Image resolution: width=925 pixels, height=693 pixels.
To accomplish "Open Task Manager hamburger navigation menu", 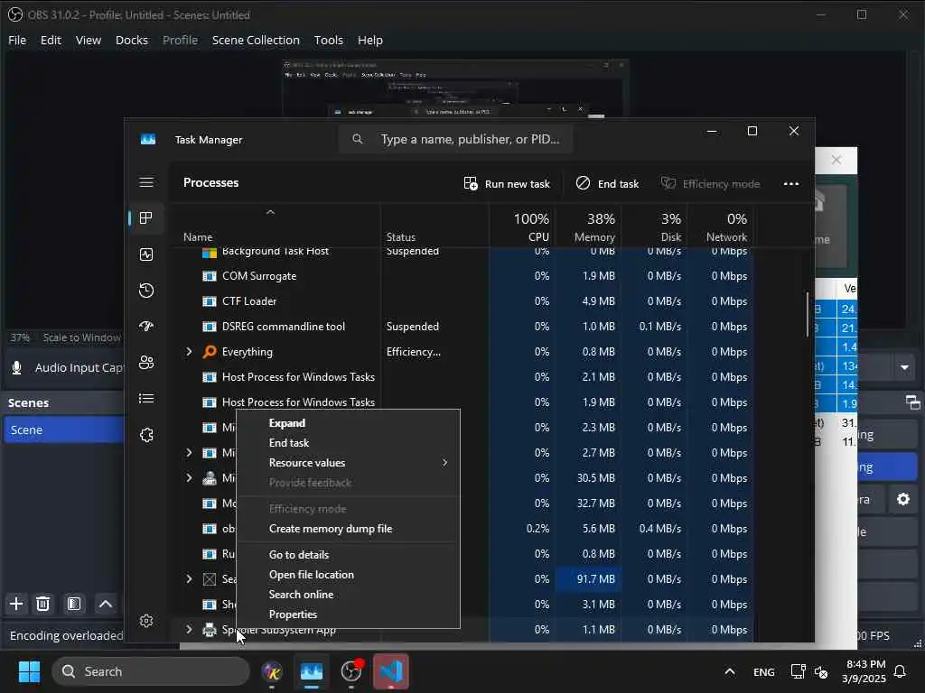I will tap(146, 182).
